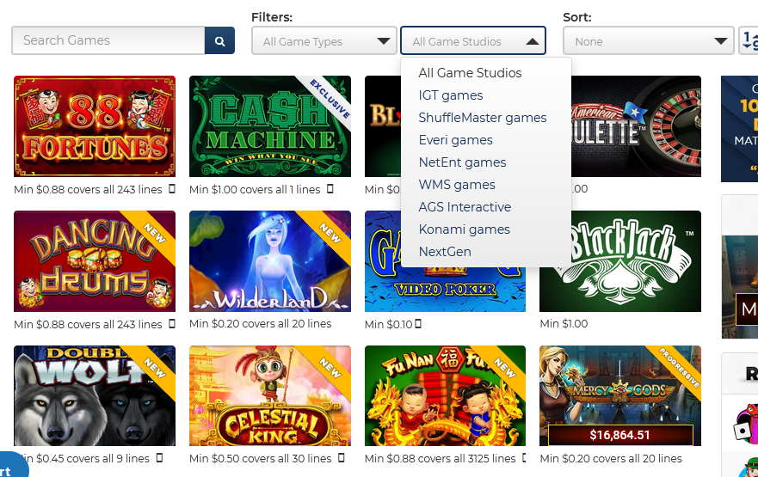
Task: Open the Wilderland game
Action: 270,261
